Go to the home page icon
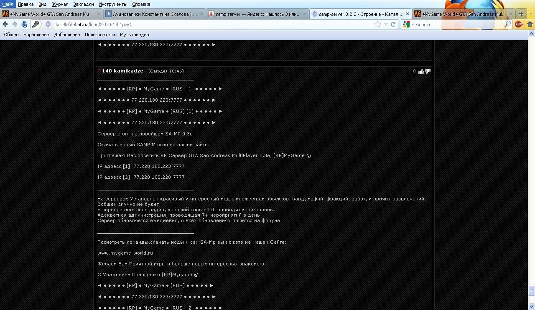Image resolution: width=535 pixels, height=310 pixels. [530, 24]
